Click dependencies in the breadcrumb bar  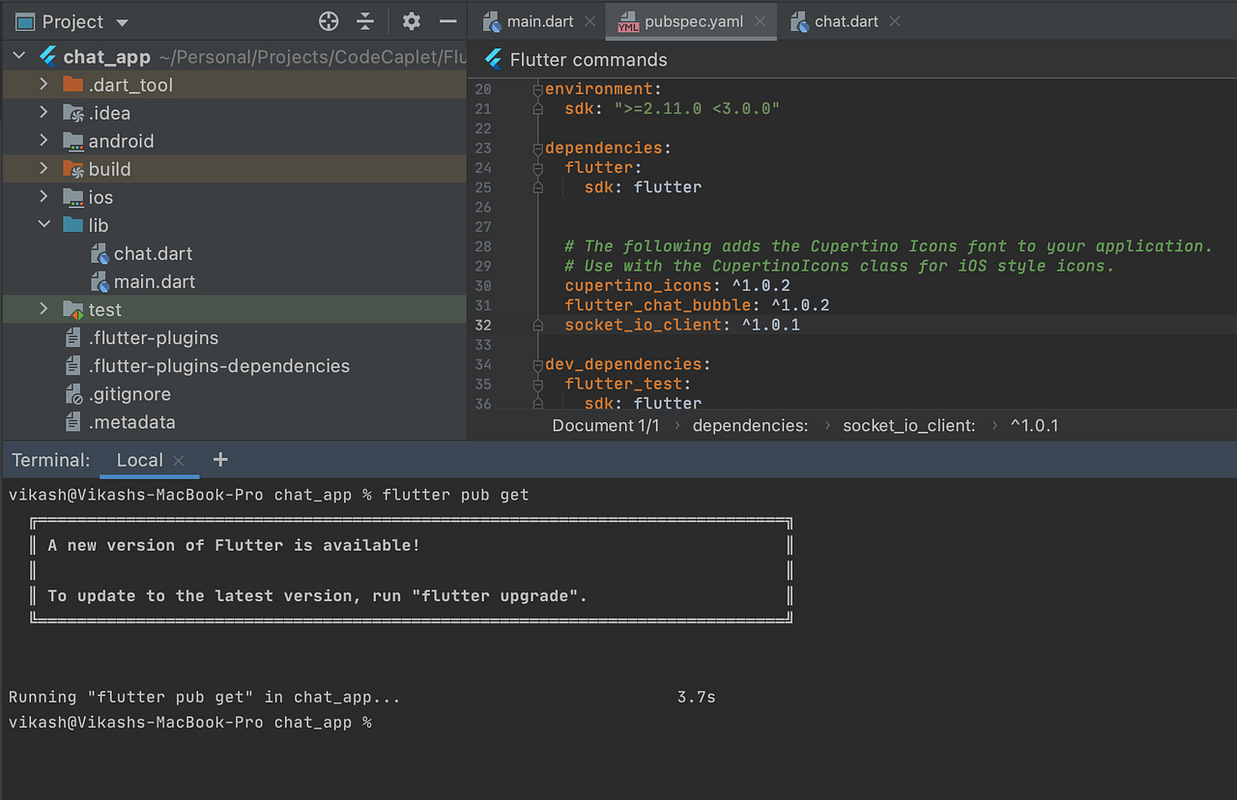point(751,425)
